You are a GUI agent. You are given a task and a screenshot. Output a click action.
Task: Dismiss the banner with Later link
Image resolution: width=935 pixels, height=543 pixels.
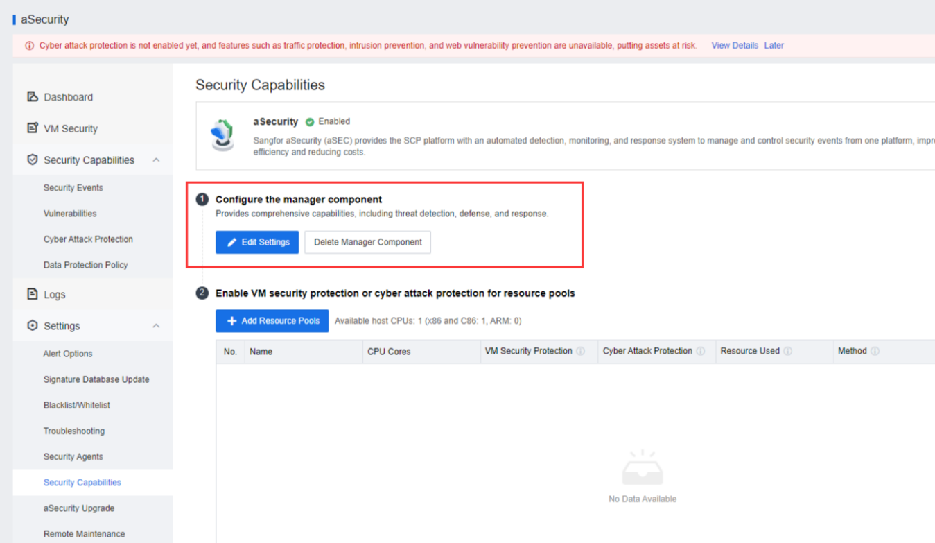774,46
